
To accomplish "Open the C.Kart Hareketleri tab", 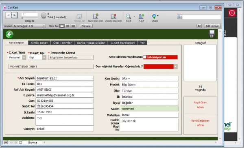I will pyautogui.click(x=123, y=43).
